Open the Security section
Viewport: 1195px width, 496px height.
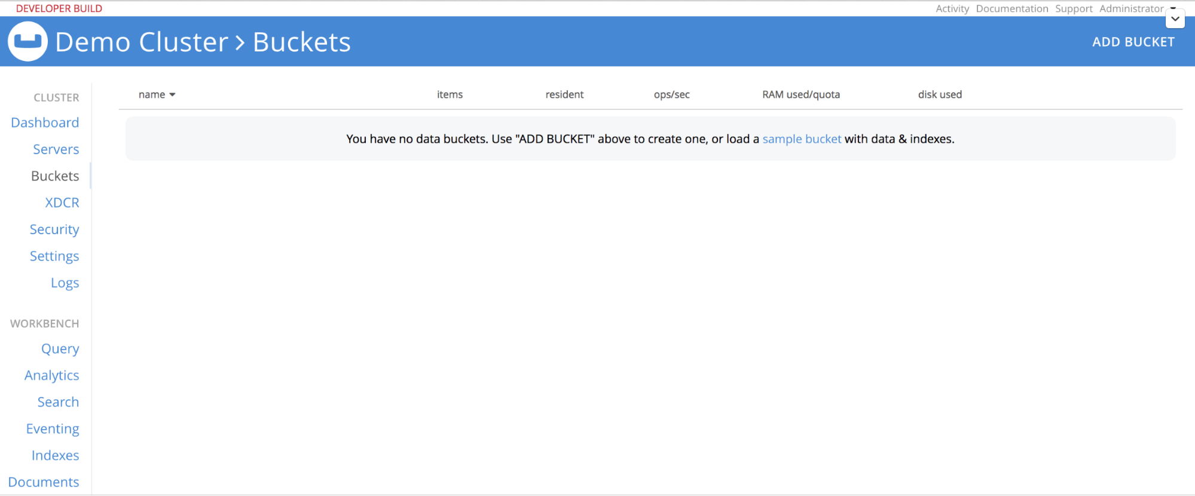pos(54,229)
